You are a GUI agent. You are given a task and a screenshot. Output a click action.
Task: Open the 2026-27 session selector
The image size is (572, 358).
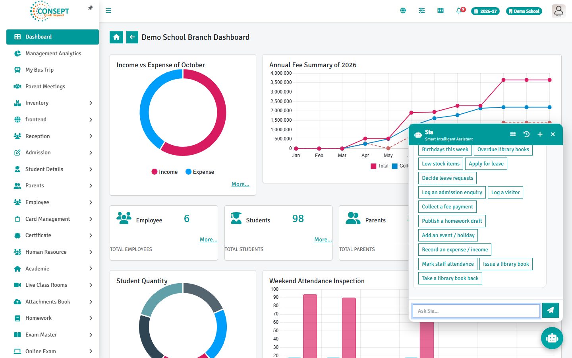485,11
